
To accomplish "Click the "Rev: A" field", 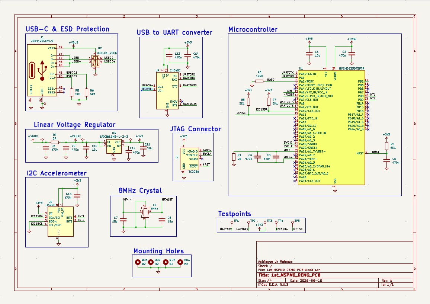I will tap(387, 281).
